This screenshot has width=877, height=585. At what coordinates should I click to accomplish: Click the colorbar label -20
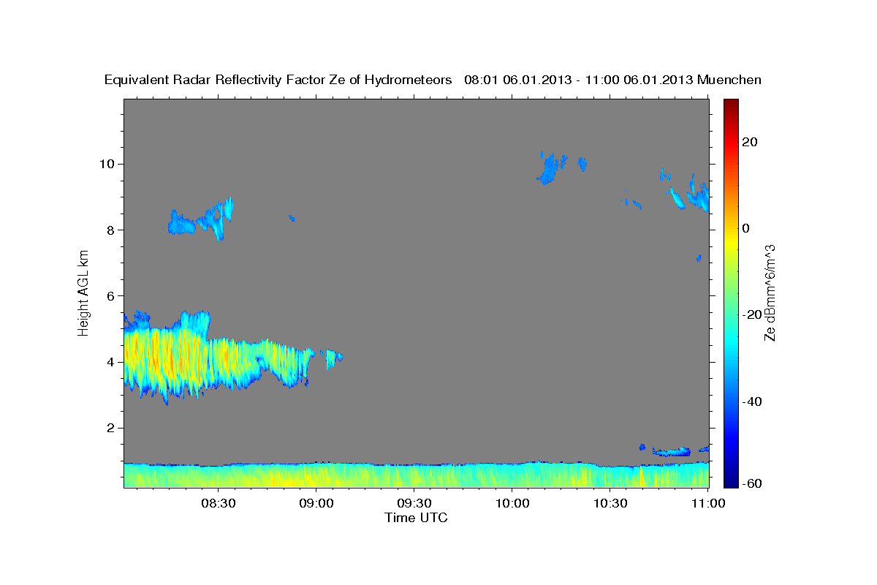click(x=753, y=314)
